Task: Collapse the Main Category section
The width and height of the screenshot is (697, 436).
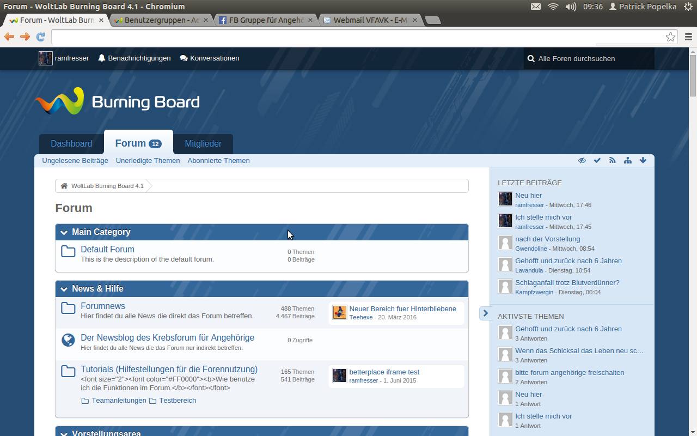Action: pyautogui.click(x=64, y=232)
